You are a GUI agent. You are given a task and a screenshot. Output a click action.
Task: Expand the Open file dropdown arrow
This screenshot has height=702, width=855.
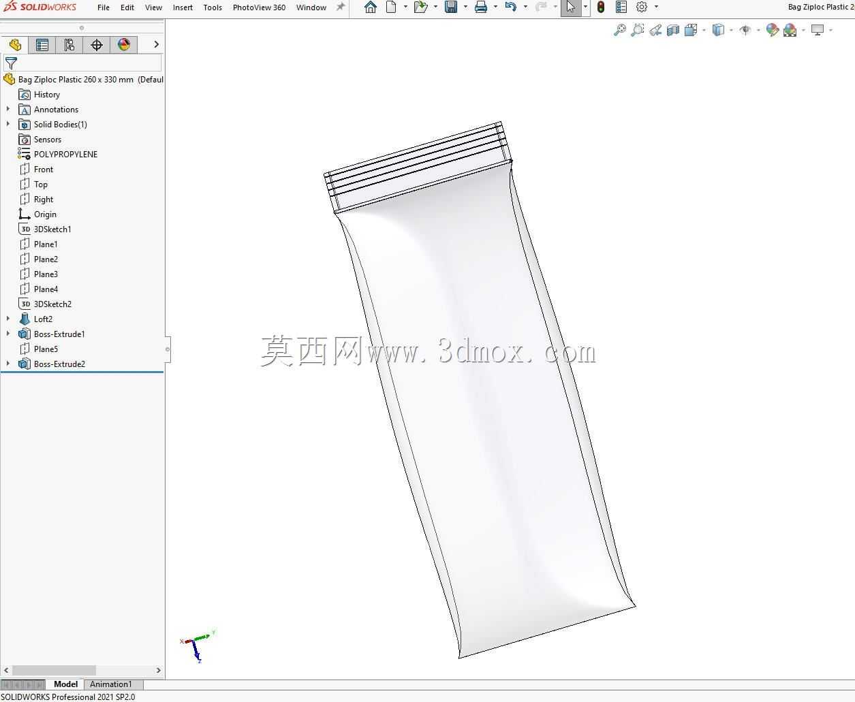pyautogui.click(x=435, y=7)
